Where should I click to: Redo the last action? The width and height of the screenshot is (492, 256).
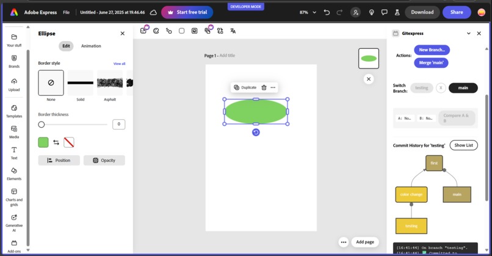click(339, 12)
